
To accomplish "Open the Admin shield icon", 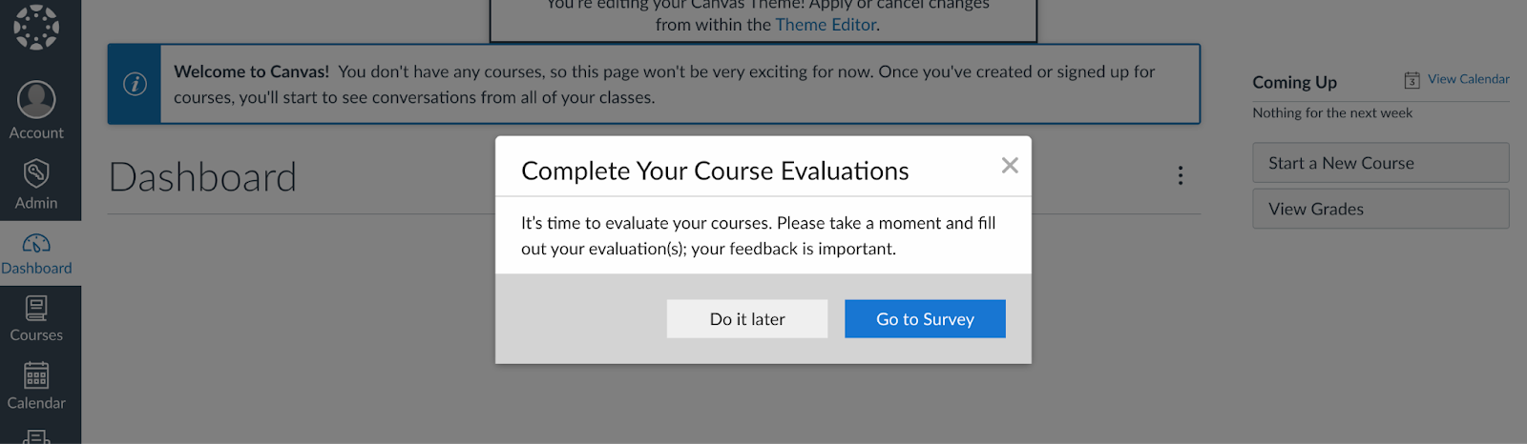I will (x=36, y=173).
